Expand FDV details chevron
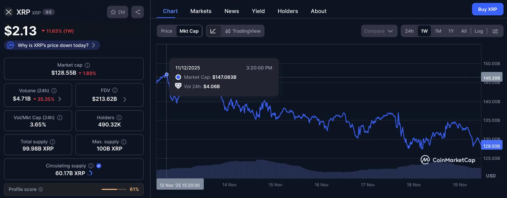 (x=125, y=99)
